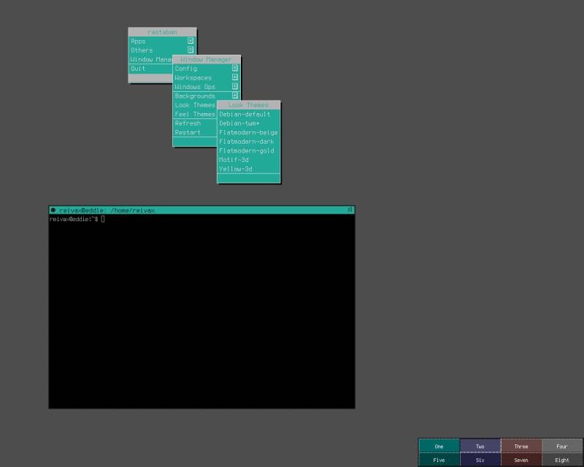This screenshot has width=584, height=467.
Task: Open the Config submenu via its arrow icon
Action: (234, 68)
